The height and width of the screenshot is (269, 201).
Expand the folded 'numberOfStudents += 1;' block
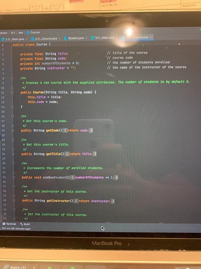click(94, 178)
